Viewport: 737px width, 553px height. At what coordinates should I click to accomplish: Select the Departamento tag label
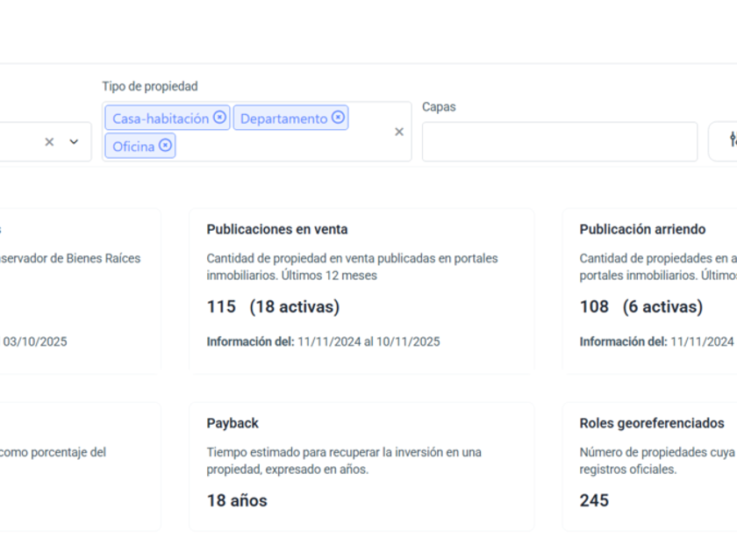click(284, 118)
